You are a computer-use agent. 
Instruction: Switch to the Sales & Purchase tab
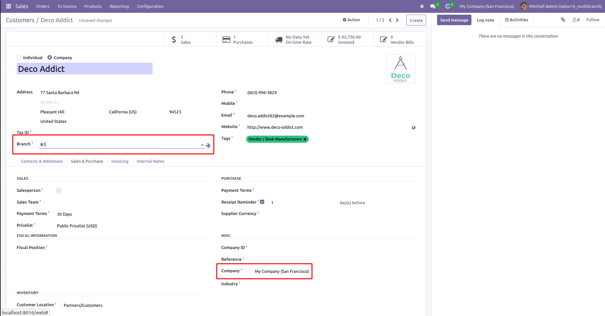pyautogui.click(x=87, y=161)
